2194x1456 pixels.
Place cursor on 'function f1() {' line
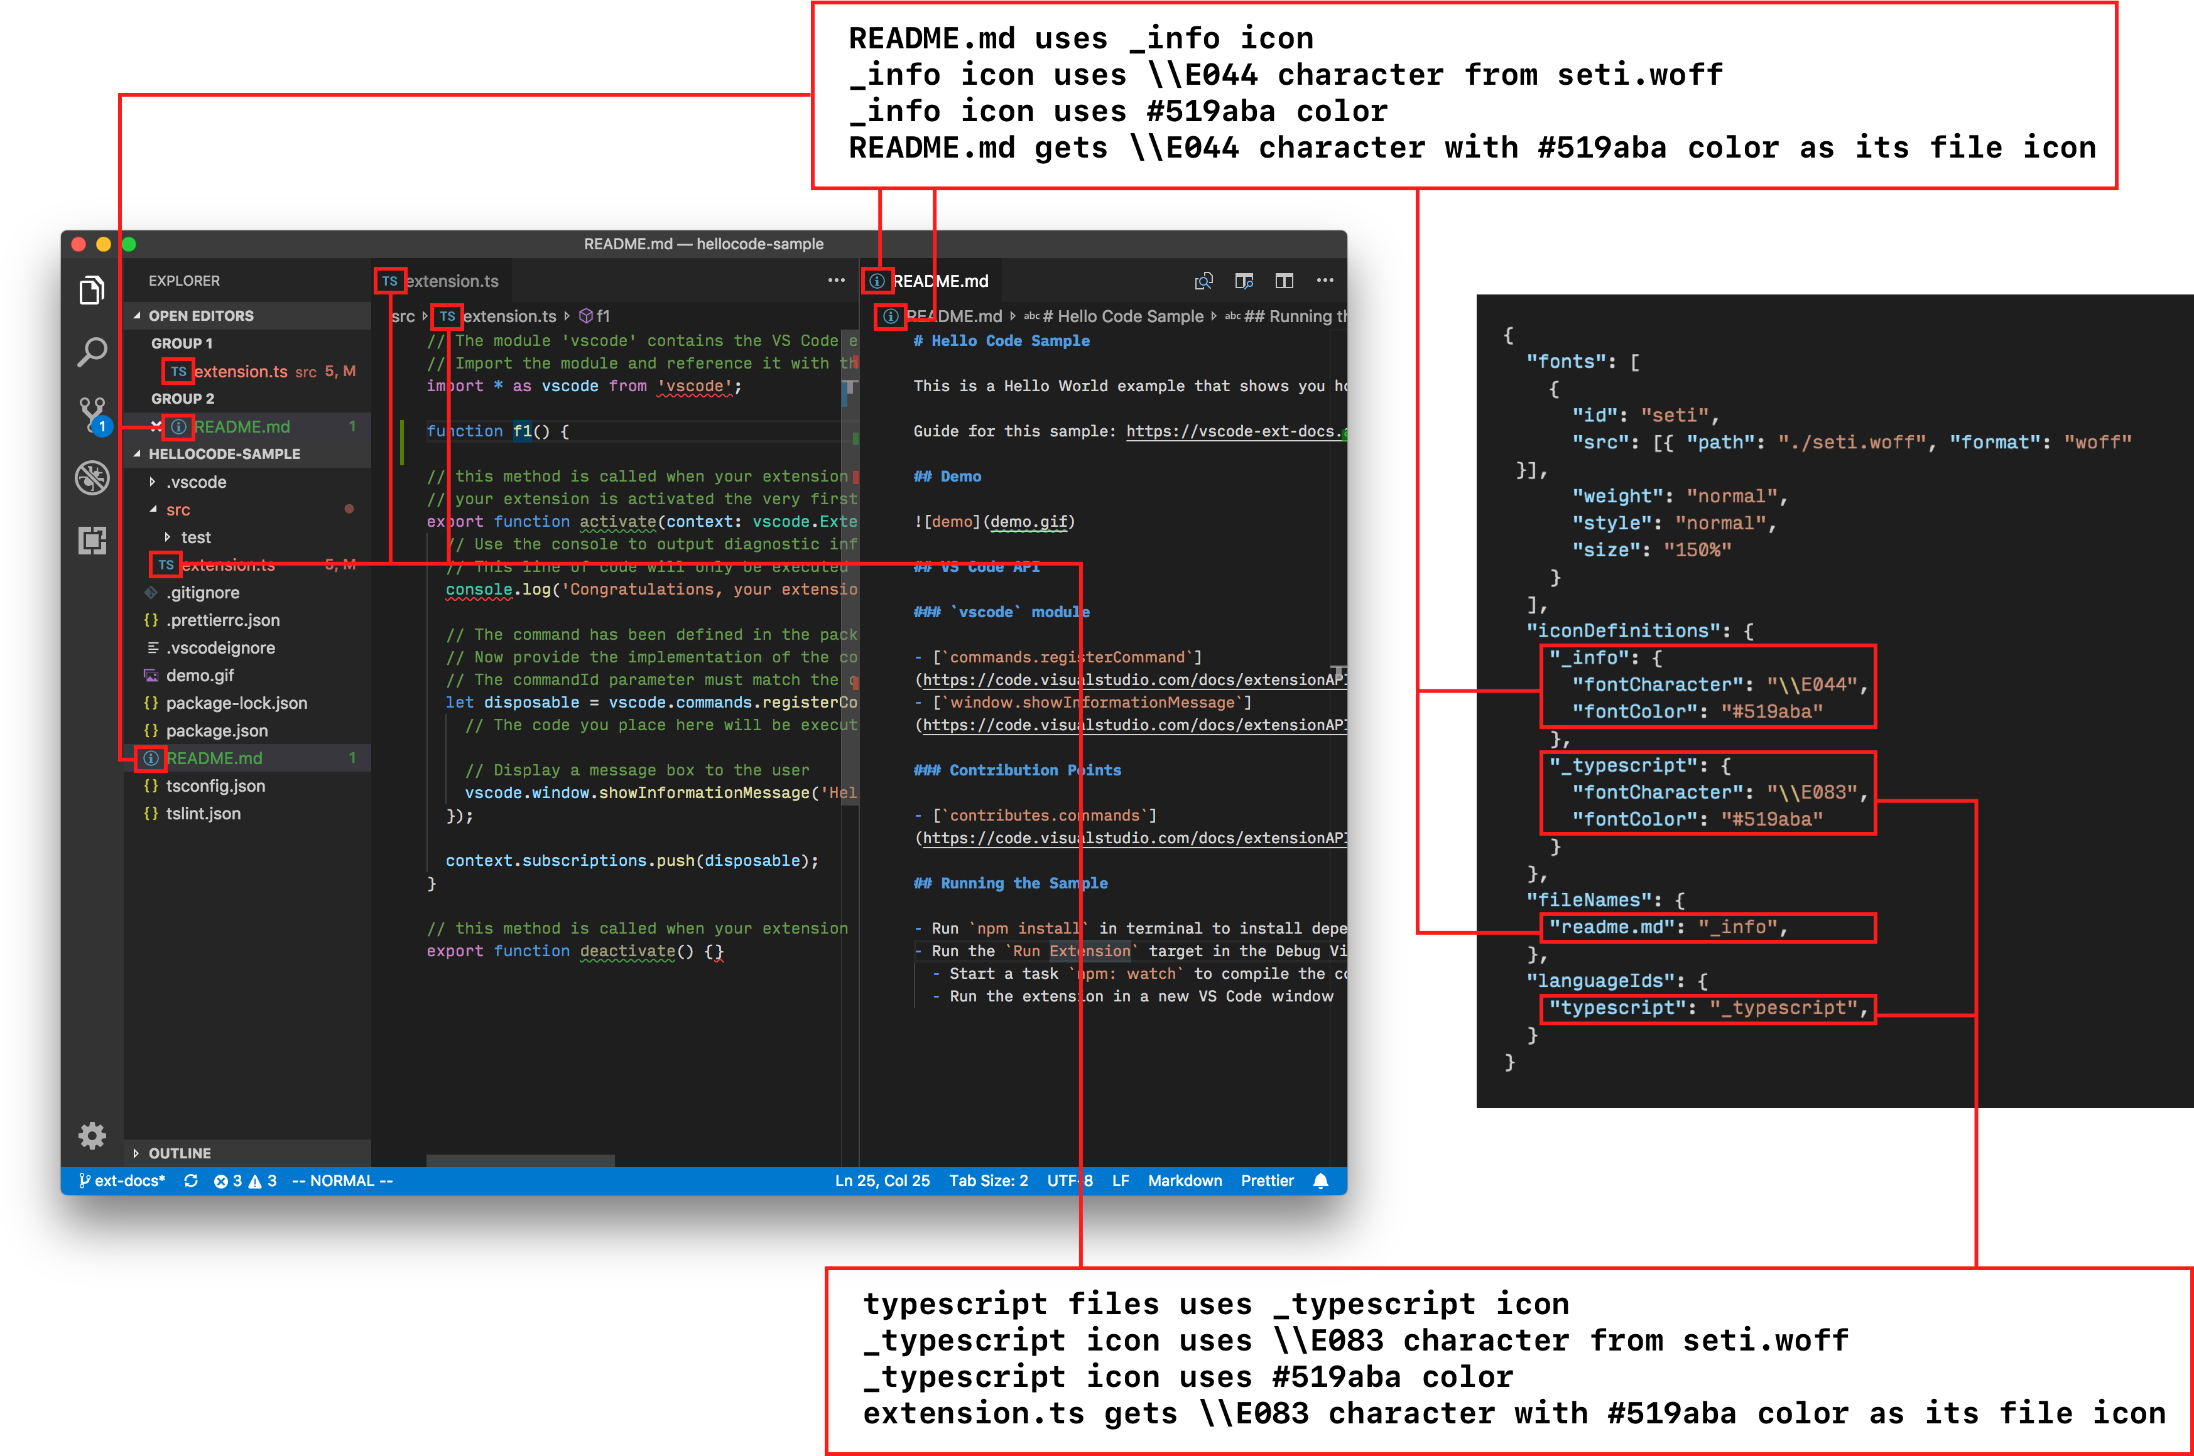pos(498,431)
